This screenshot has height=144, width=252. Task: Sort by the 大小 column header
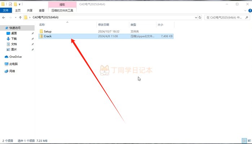pyautogui.click(x=160, y=25)
